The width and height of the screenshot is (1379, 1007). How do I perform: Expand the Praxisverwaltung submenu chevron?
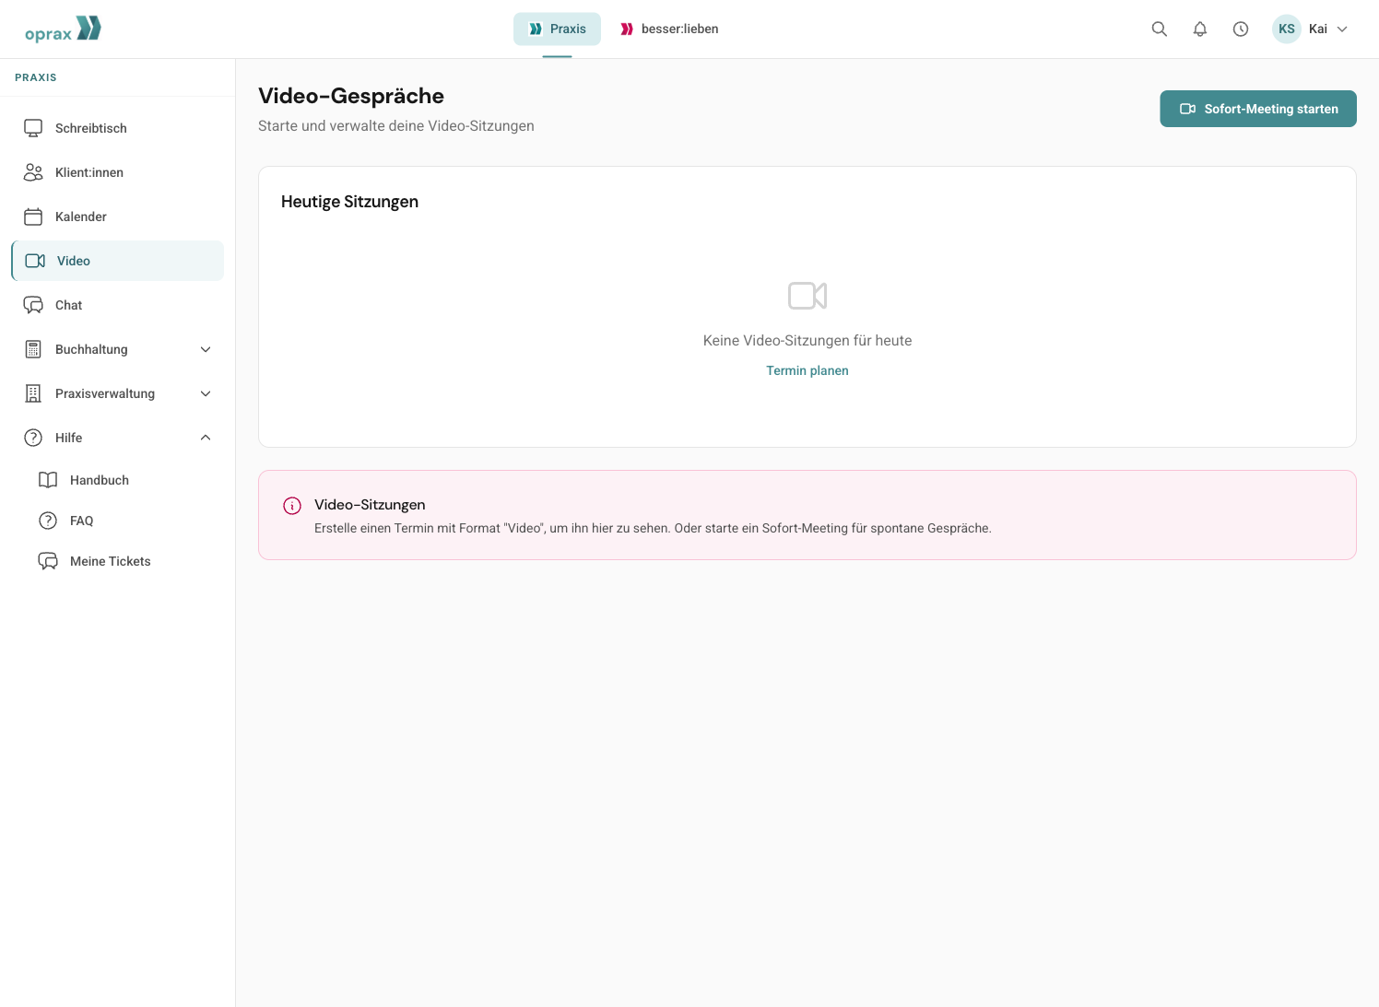206,393
